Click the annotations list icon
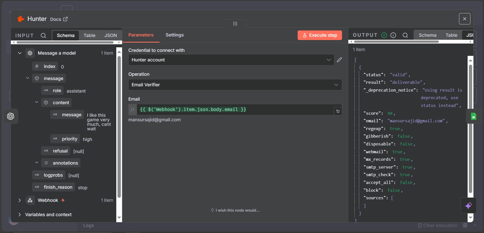Screen dimensions: 484x233 46,163
